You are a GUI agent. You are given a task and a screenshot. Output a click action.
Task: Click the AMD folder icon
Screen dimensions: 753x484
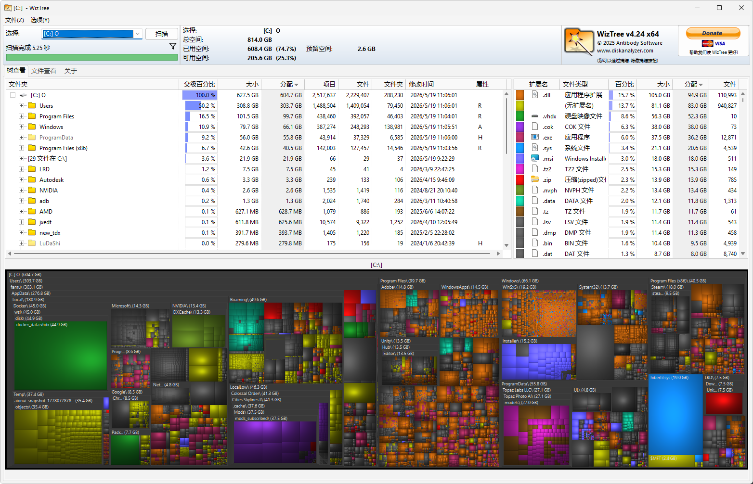[x=32, y=211]
